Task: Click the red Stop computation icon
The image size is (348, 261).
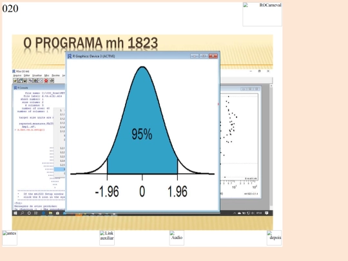Action: (x=46, y=81)
